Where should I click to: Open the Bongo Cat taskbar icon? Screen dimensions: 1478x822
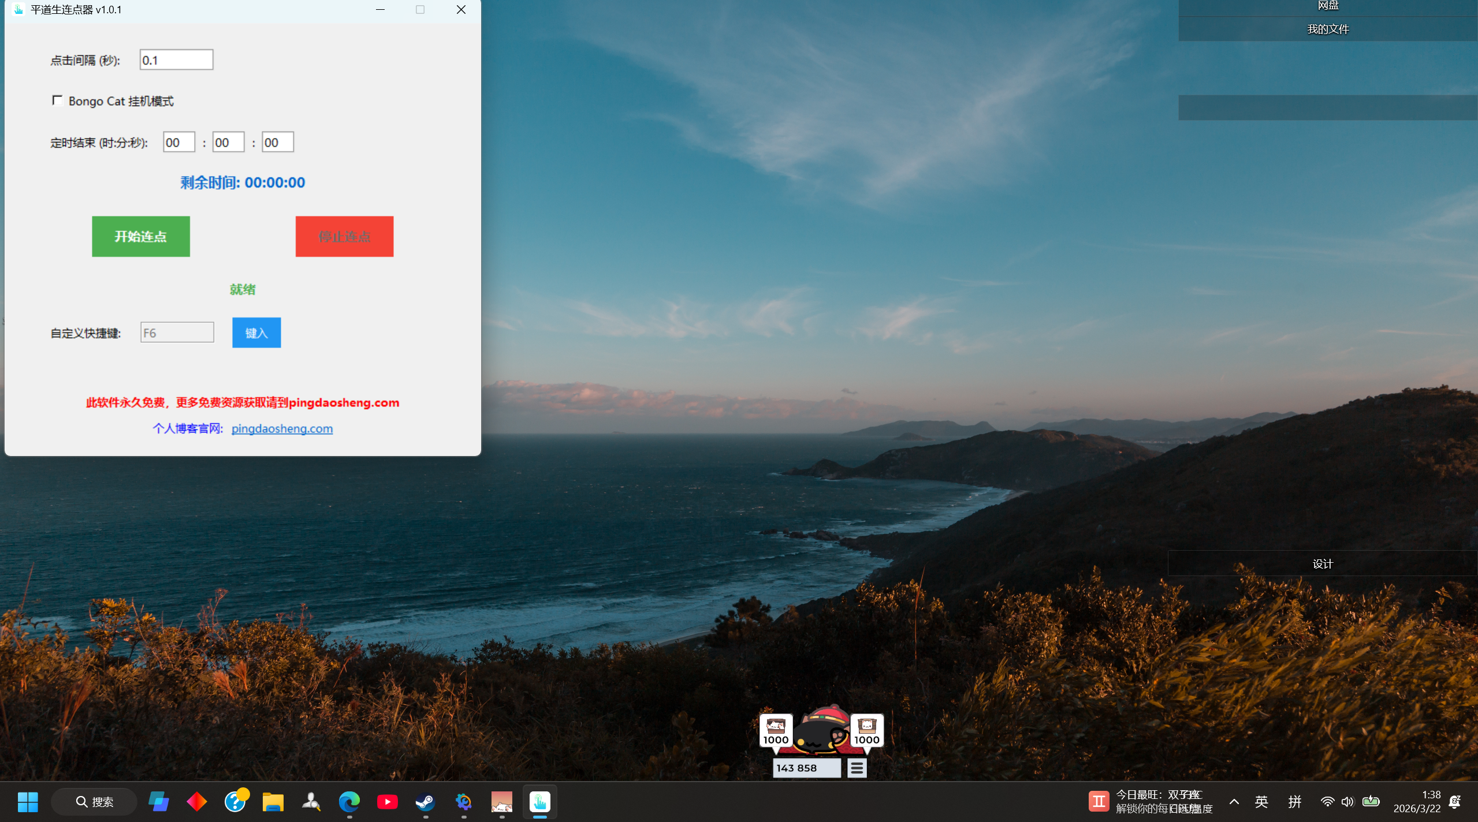point(501,802)
